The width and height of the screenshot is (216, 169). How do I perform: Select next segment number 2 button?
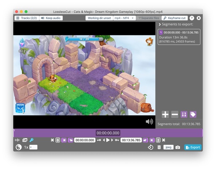pos(158,140)
